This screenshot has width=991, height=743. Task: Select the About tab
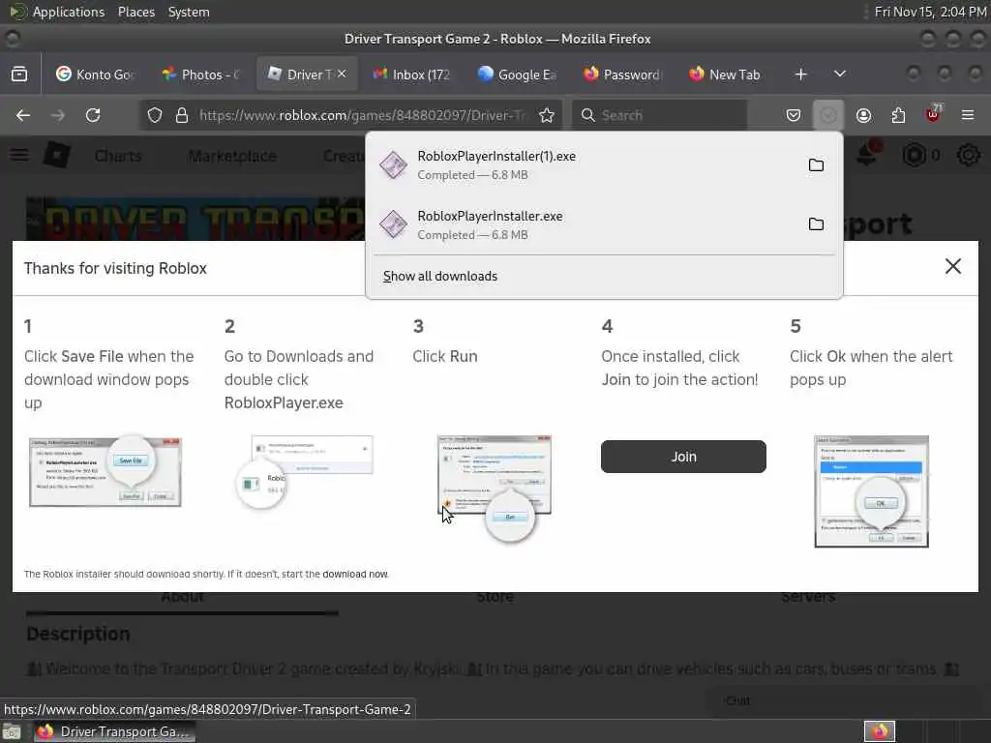pyautogui.click(x=182, y=597)
